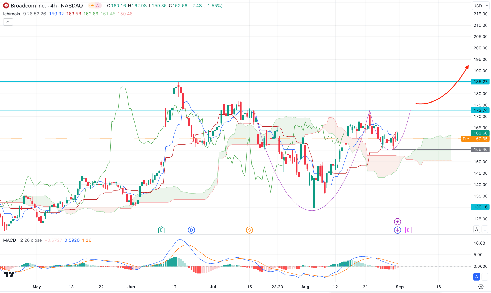Click the purple lightning news marker
This screenshot has height=293, width=491.
[397, 221]
